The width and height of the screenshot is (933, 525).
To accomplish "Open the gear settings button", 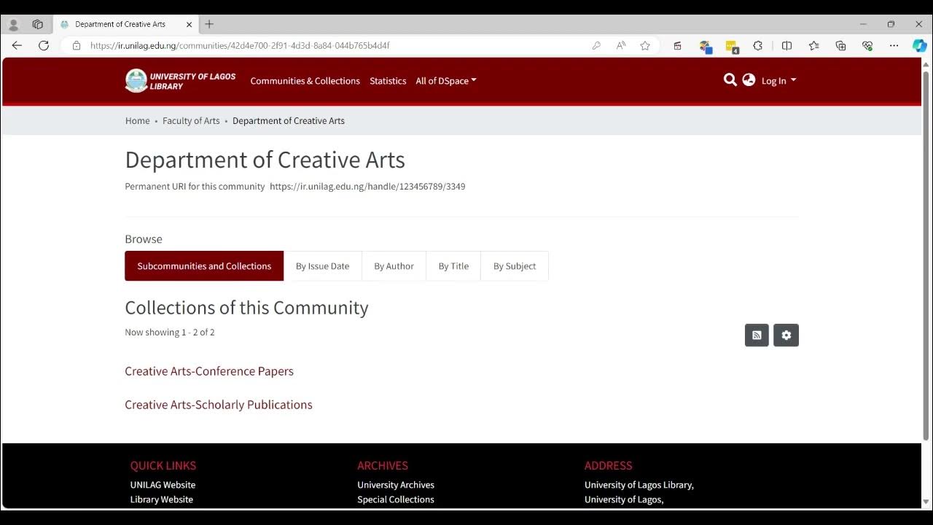I will click(786, 335).
